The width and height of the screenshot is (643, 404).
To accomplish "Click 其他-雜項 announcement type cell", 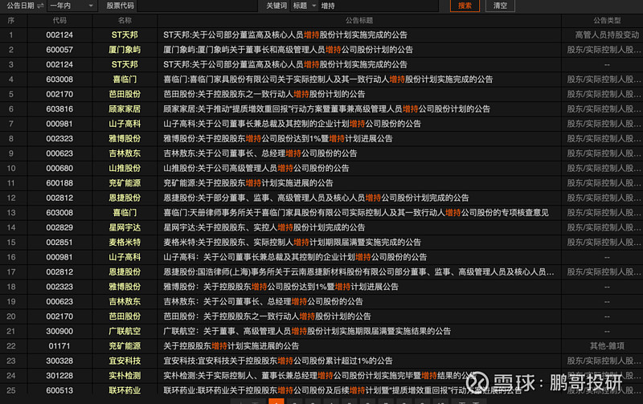I will (x=607, y=346).
